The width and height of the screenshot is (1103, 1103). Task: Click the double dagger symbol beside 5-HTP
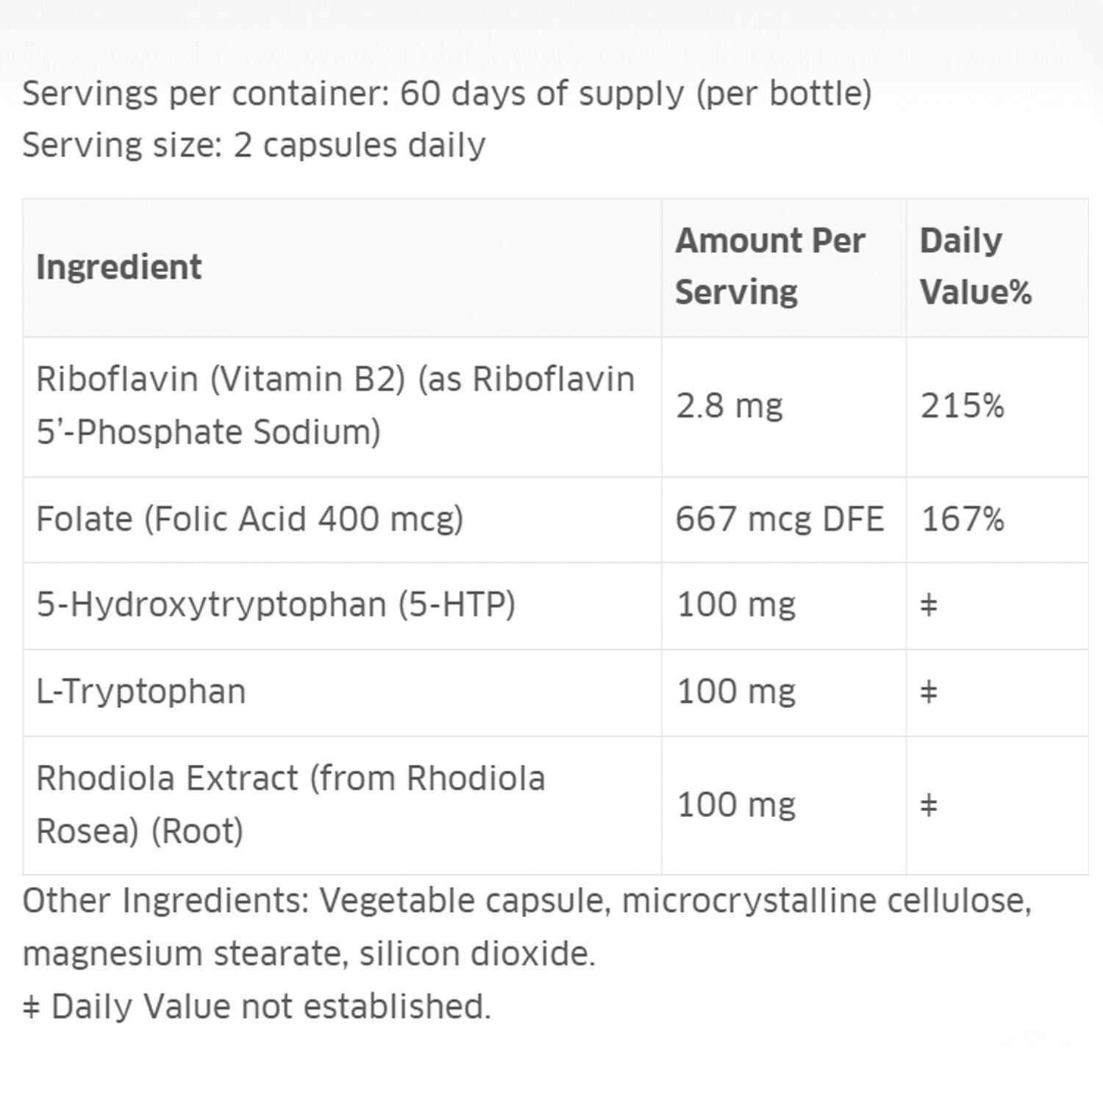click(929, 606)
